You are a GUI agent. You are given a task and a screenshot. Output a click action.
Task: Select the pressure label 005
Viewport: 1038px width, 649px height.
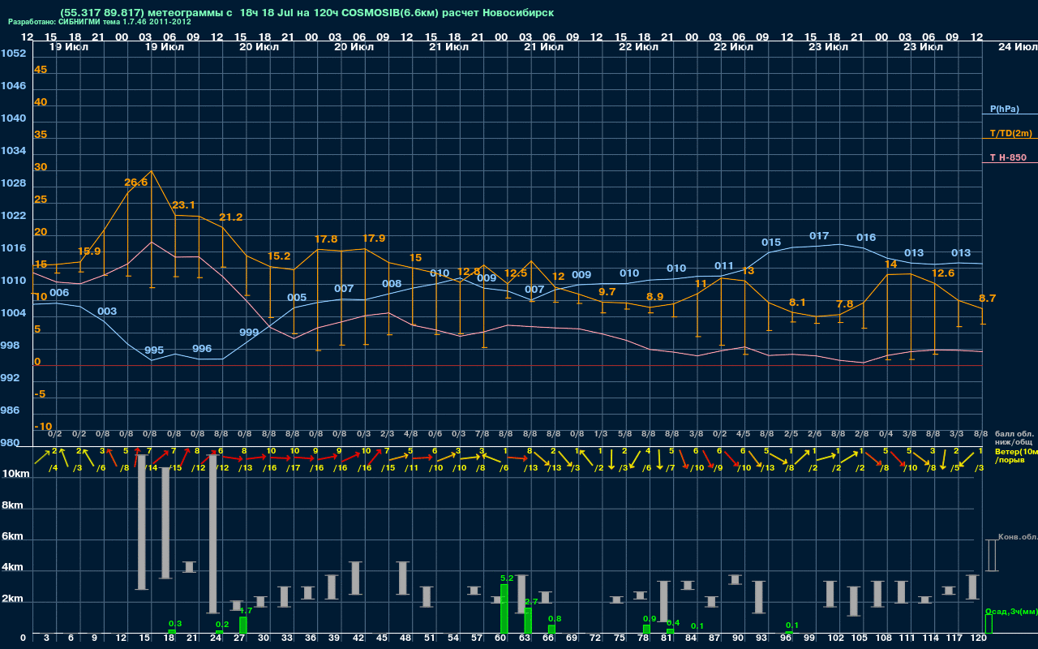point(297,298)
